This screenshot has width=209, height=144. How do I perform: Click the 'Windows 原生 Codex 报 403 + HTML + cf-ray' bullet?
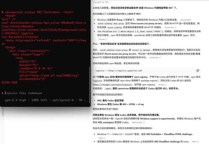pos(121,104)
